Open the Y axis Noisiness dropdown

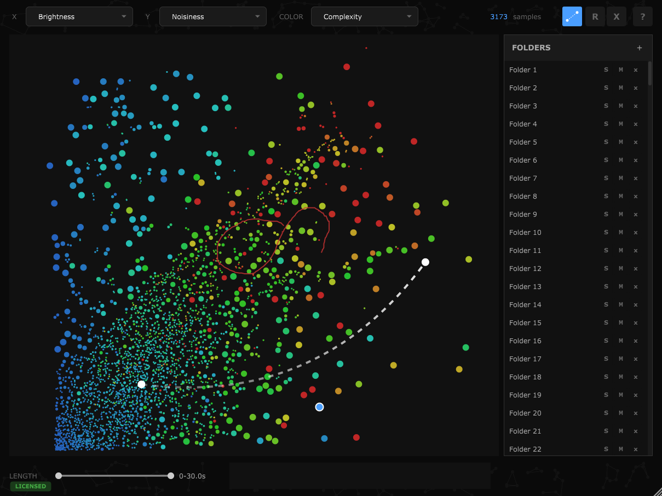[213, 16]
